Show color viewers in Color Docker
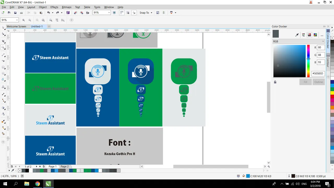 [x=309, y=35]
